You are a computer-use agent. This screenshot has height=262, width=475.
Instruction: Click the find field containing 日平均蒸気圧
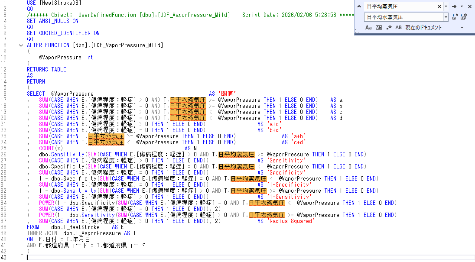tap(399, 6)
